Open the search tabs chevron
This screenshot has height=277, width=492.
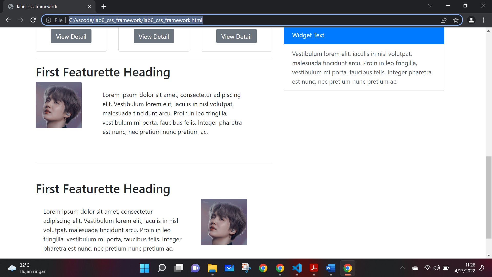(x=430, y=5)
